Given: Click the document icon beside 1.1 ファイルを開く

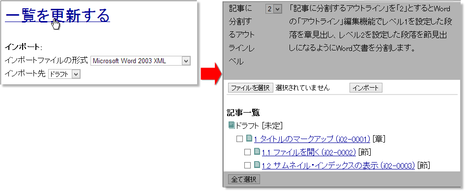Looking at the screenshot, I should 257,151.
